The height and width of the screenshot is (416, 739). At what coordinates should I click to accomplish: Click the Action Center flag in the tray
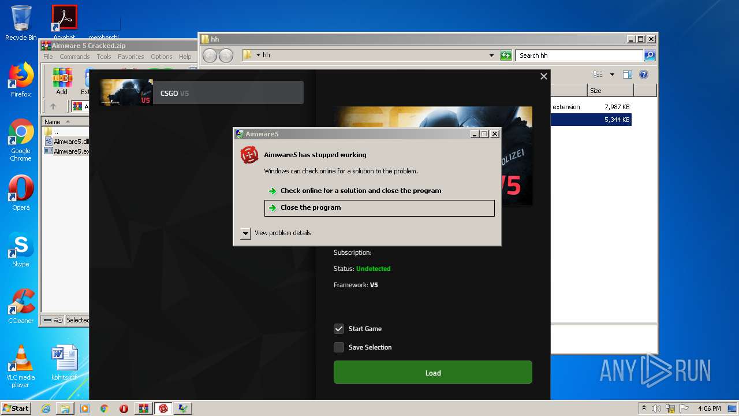coord(684,408)
